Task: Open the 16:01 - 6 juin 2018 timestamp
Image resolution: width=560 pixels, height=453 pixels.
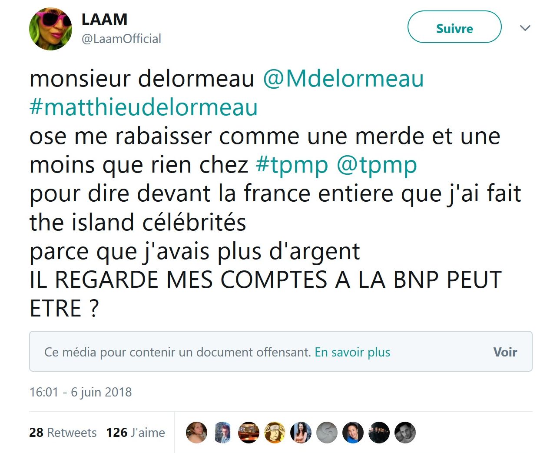Action: pyautogui.click(x=80, y=392)
